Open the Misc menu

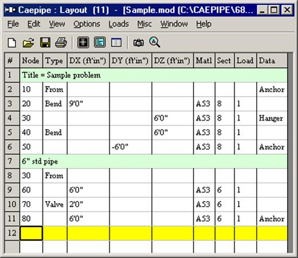coord(145,24)
